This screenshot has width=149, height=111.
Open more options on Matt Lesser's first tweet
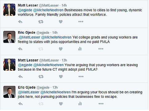tap(81, 22)
